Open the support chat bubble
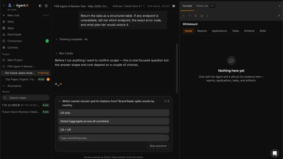 pyautogui.click(x=275, y=153)
